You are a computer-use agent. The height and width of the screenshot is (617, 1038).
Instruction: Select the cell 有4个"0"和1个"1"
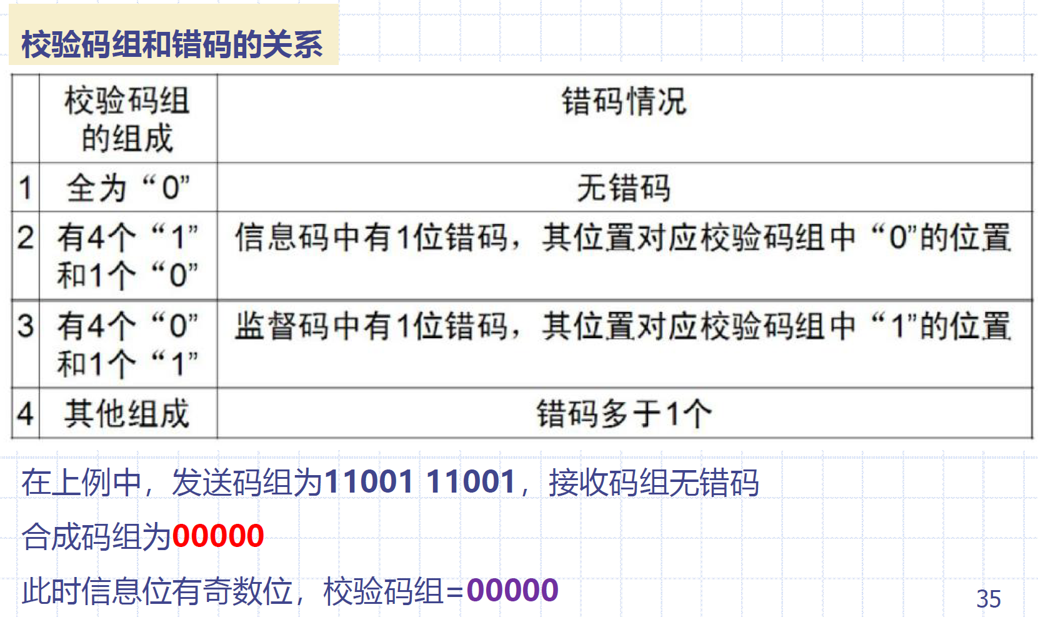127,344
